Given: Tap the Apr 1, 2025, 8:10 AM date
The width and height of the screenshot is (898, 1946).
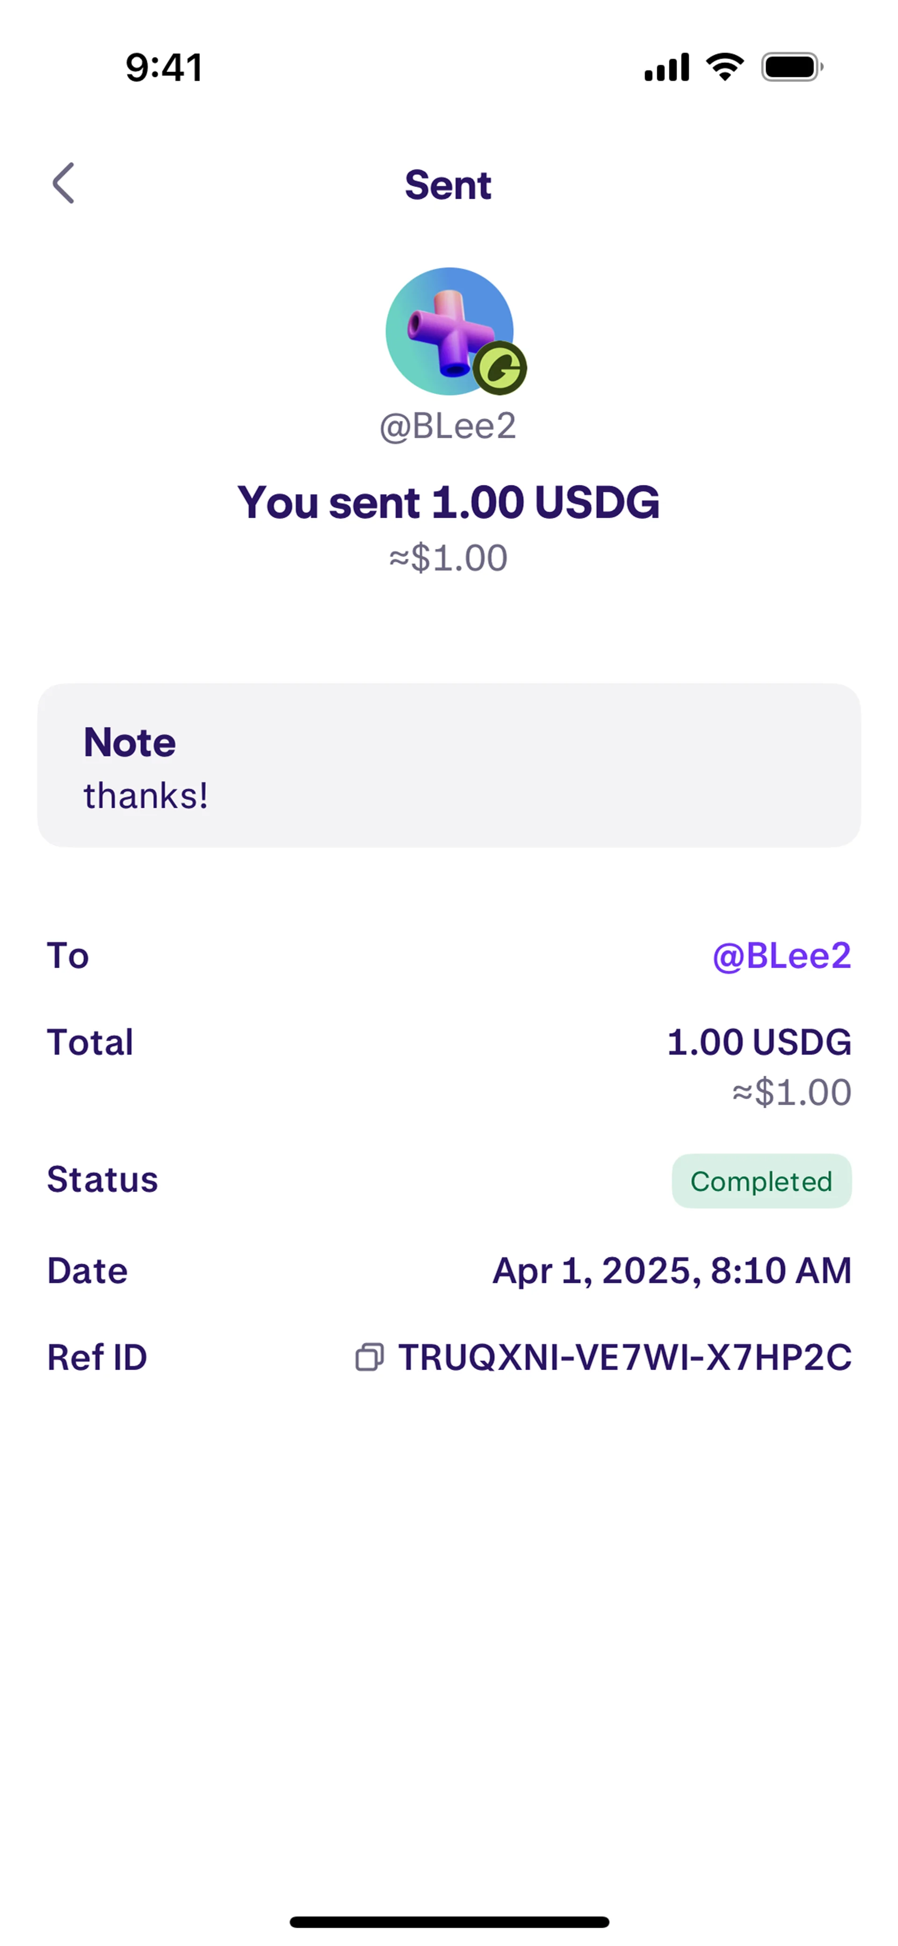Looking at the screenshot, I should coord(672,1271).
